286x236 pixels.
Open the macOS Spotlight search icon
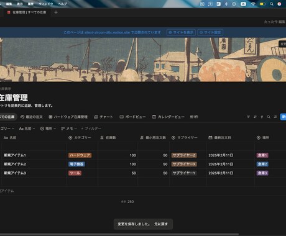point(272,4)
